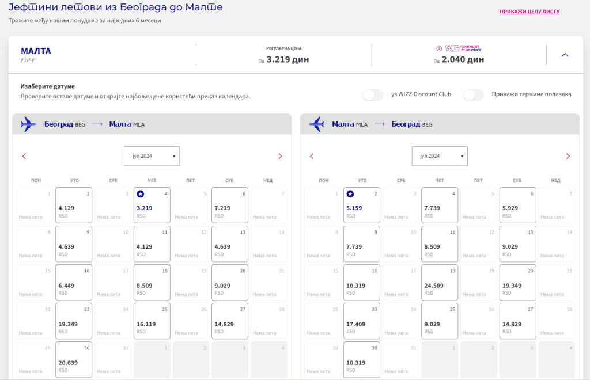Choose return July 2 priced 5.159 RSD
This screenshot has width=590, height=380.
coord(362,205)
